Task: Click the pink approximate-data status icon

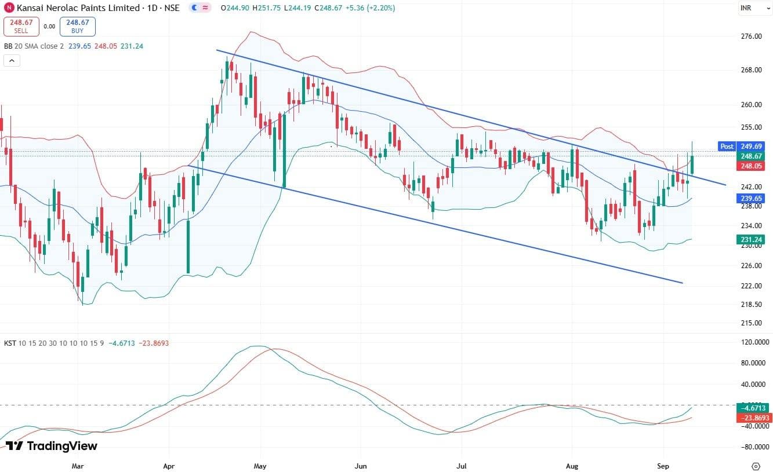Action: [205, 8]
